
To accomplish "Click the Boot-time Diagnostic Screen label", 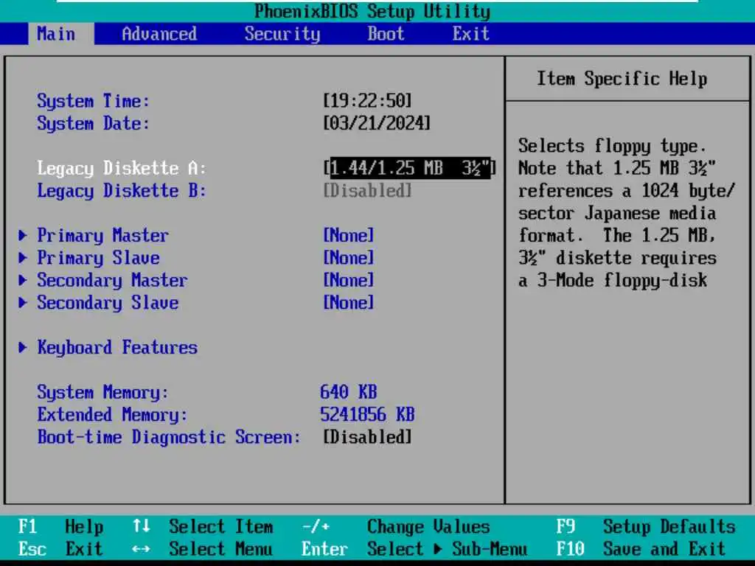I will (169, 437).
